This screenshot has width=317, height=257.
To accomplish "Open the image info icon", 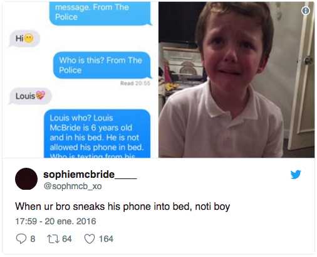I will (x=306, y=11).
